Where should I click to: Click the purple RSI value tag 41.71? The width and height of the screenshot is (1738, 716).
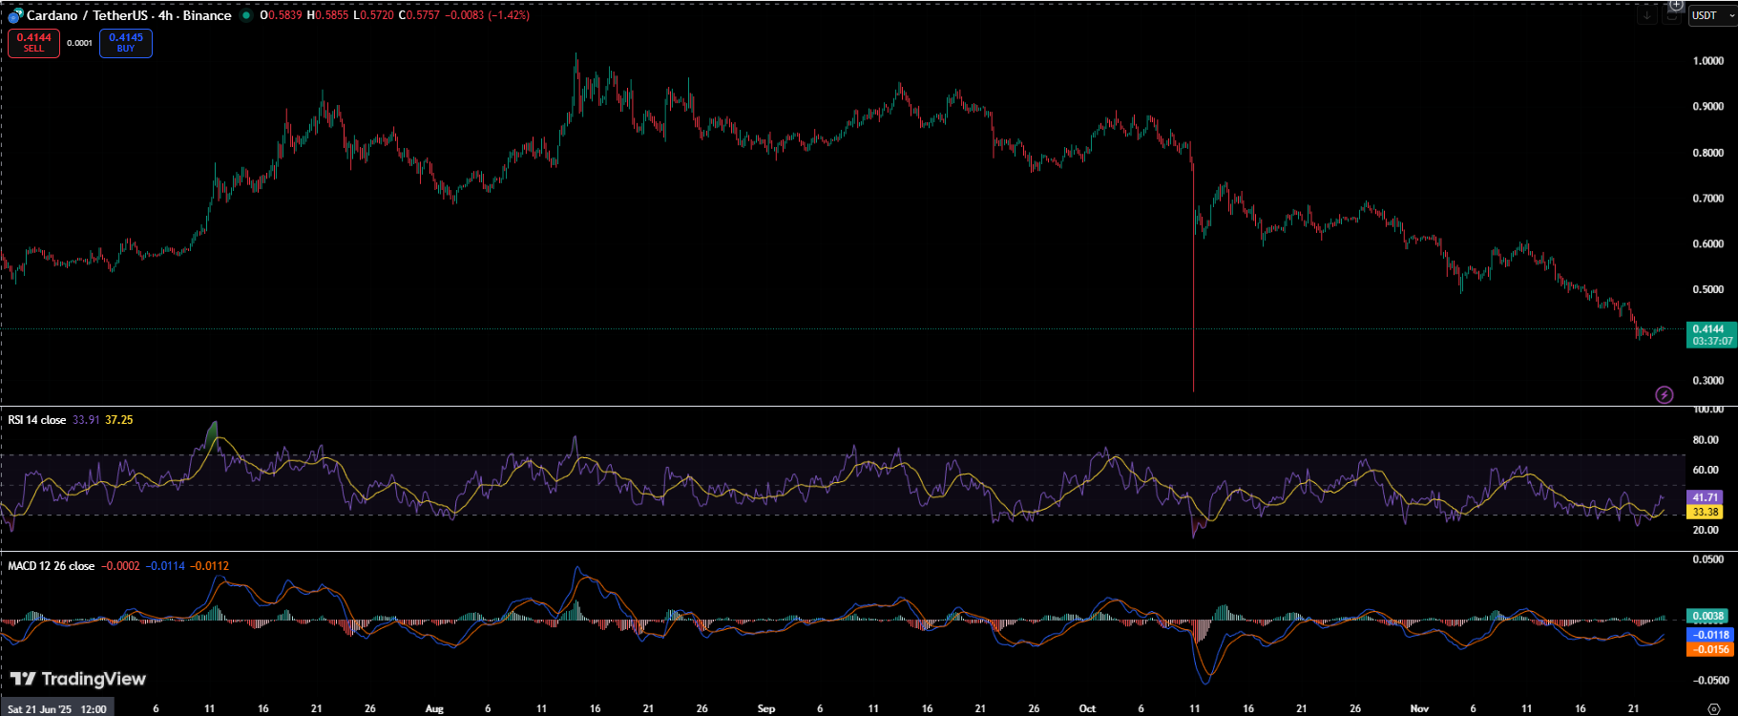(x=1706, y=497)
